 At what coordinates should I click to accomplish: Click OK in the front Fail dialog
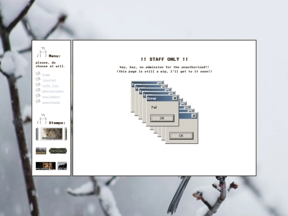[162, 118]
